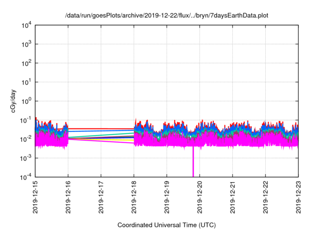
Task: Click the 10^2 y-axis tick label
Action: tap(26, 63)
